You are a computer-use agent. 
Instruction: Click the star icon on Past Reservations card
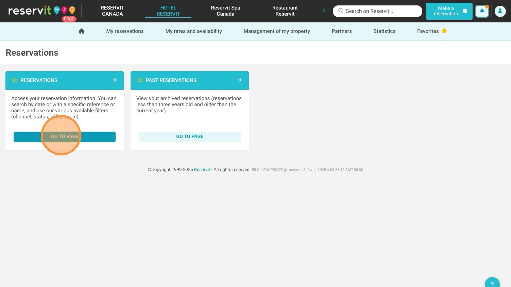140,80
